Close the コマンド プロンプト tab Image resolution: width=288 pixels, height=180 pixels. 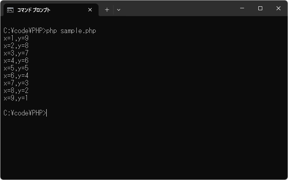pos(90,10)
